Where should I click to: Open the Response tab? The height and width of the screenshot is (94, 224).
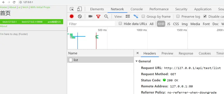click(186, 53)
